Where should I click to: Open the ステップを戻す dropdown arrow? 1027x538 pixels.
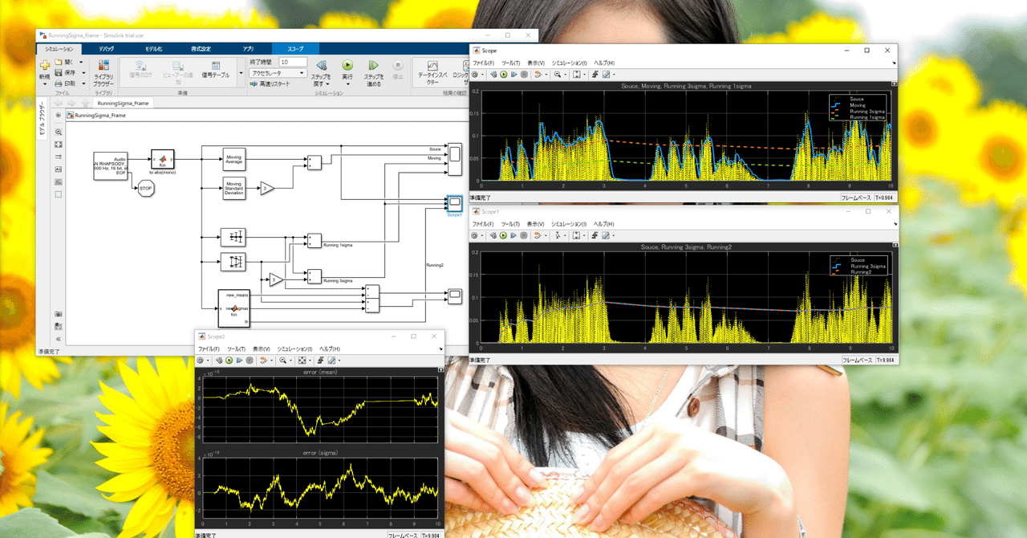click(x=329, y=84)
